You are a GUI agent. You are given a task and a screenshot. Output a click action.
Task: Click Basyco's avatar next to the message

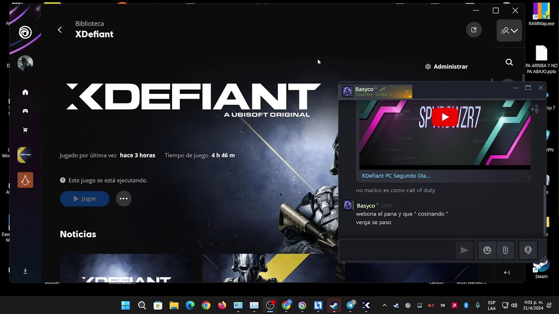(x=348, y=205)
